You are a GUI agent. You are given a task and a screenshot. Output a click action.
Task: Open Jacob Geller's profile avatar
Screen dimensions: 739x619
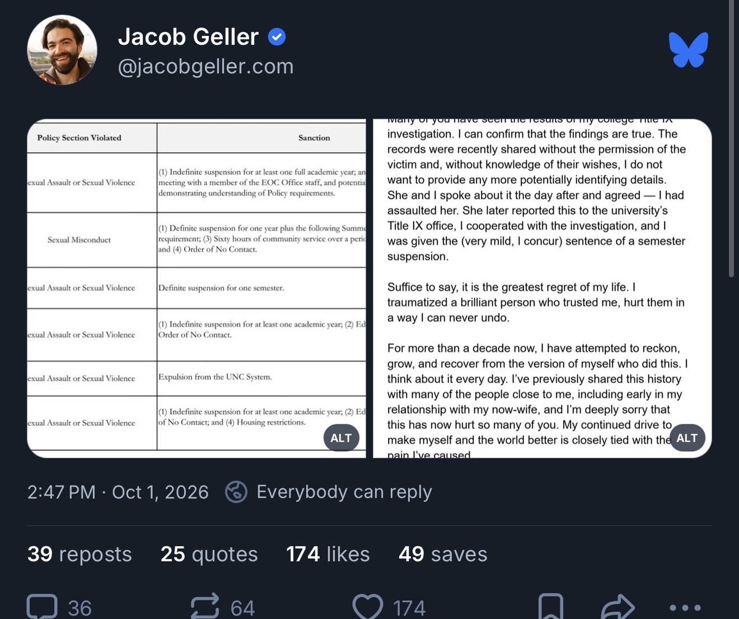[62, 50]
